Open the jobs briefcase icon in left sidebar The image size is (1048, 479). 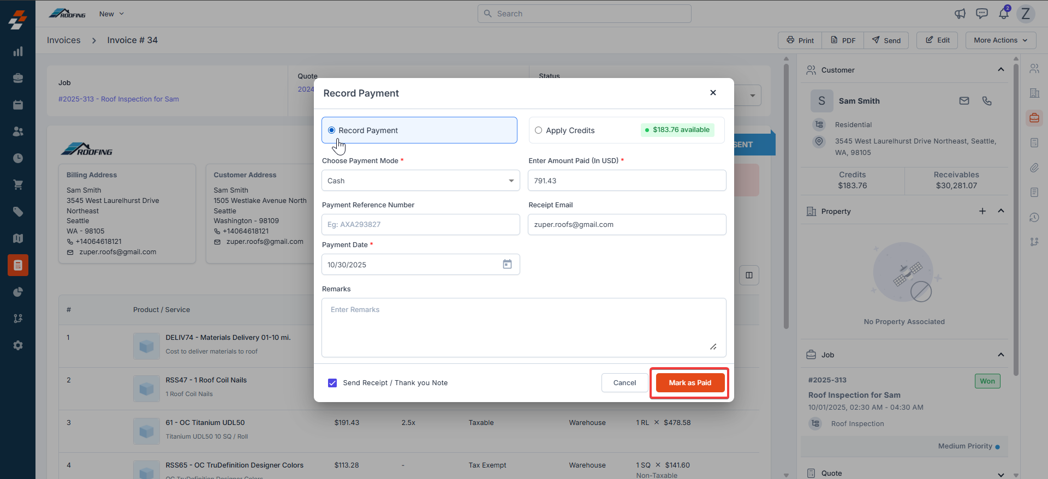click(18, 78)
